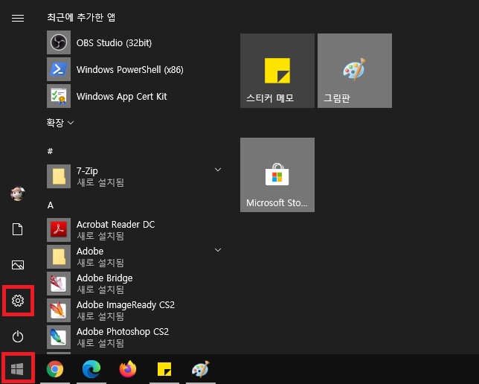Open the Adobe folder entry

(x=135, y=257)
